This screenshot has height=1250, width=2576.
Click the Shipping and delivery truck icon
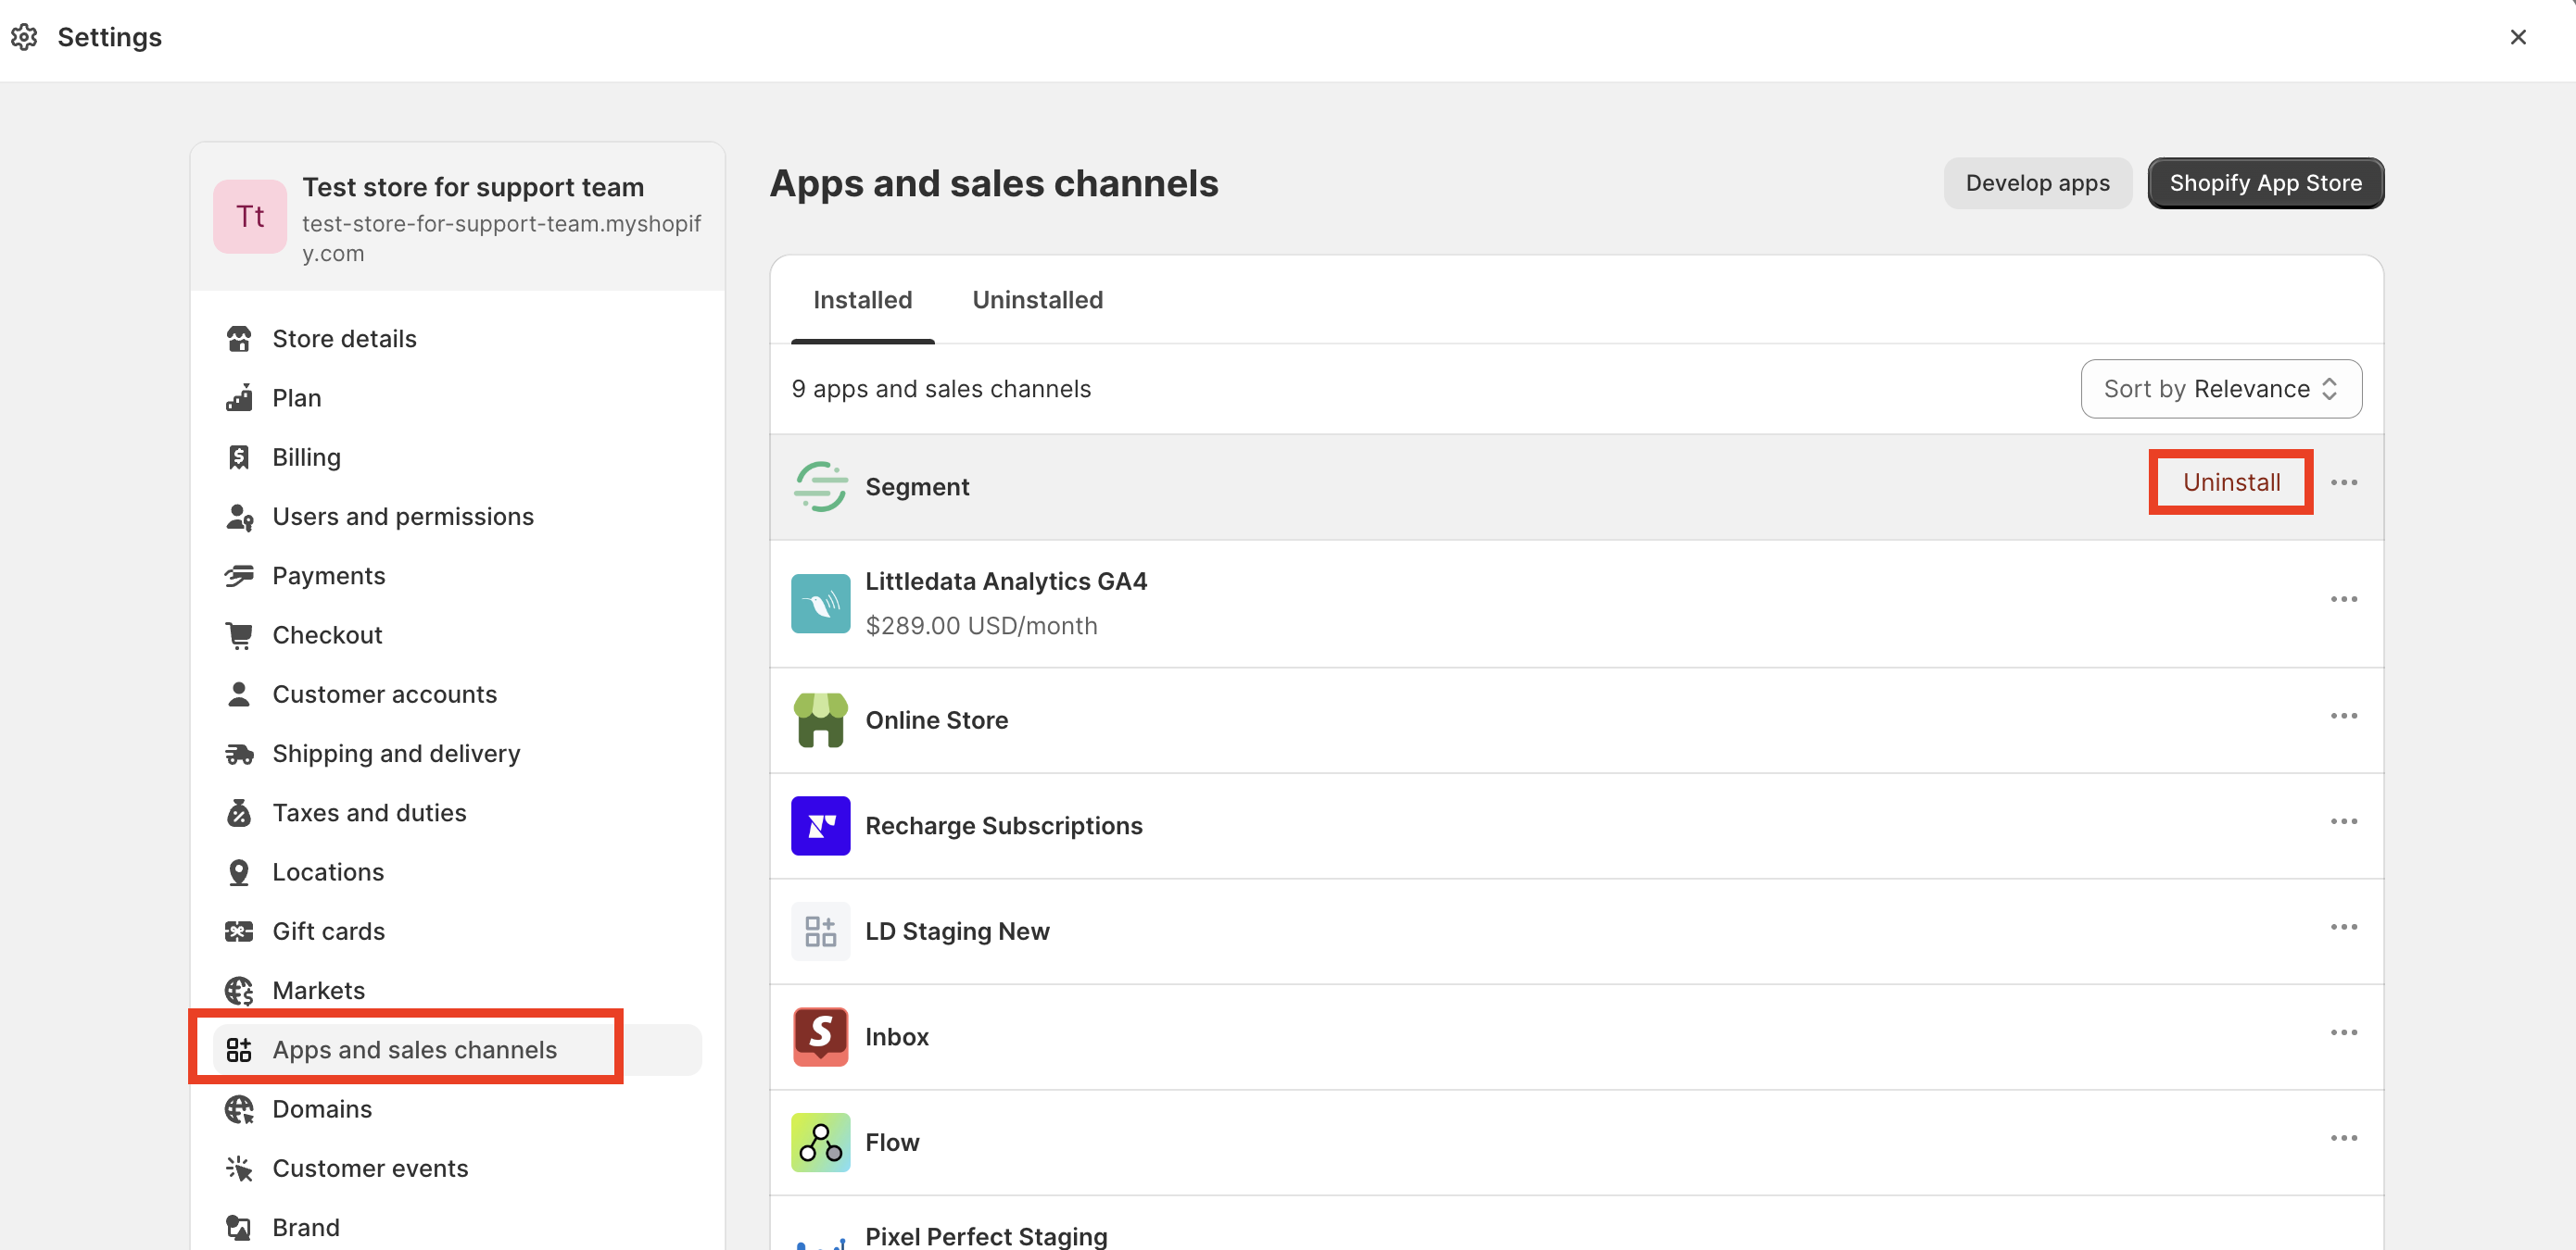[x=239, y=754]
